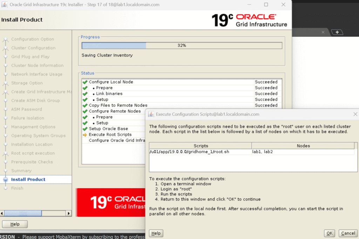Image resolution: width=359 pixels, height=239 pixels.
Task: Click the sidebar horizontal scrollbar thumb
Action: point(23,213)
